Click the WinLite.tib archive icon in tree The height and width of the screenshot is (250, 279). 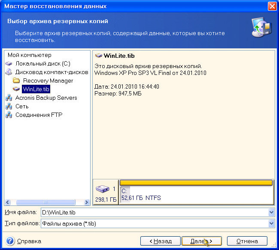click(16, 89)
